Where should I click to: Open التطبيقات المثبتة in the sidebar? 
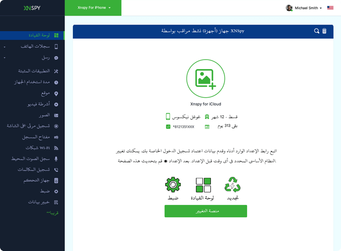[x=34, y=71]
